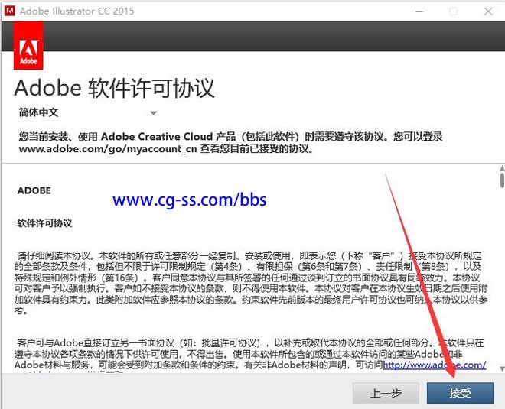Expand language list using the gray arrow

pos(153,113)
